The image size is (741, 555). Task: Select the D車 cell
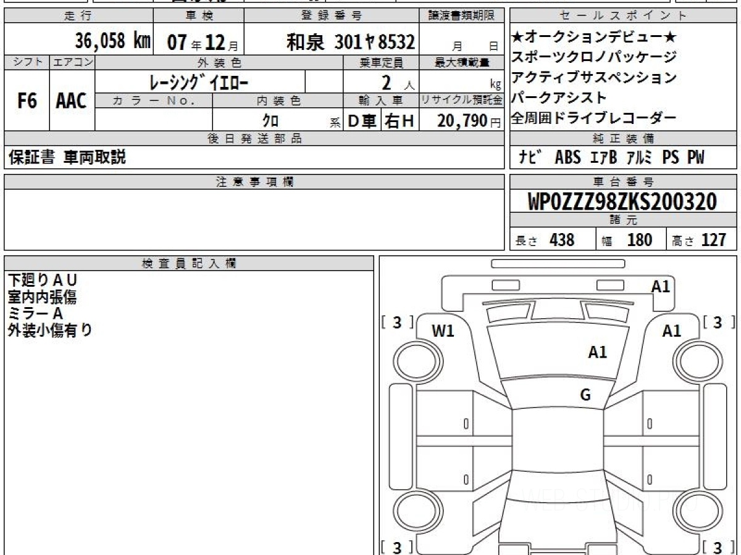coord(362,121)
